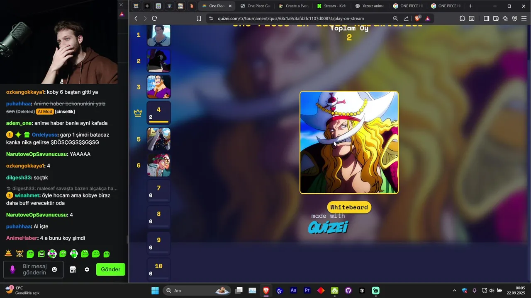Click username winahmet in chat
This screenshot has height=298, width=531.
click(27, 195)
